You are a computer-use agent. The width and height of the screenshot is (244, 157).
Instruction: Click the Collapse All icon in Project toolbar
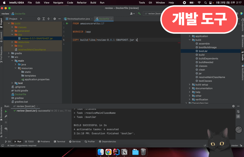point(49,19)
